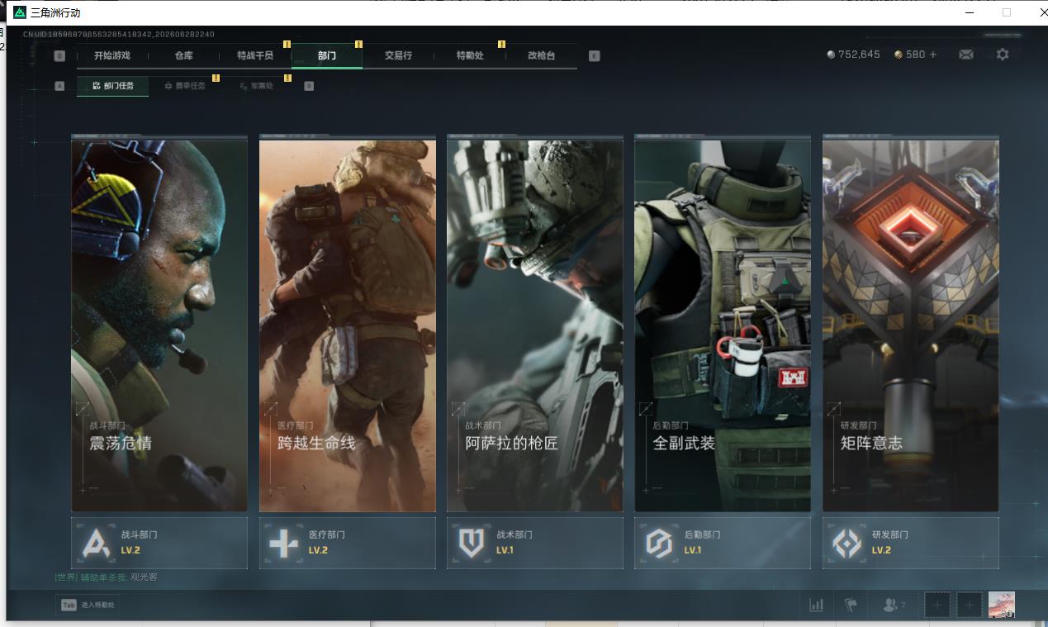Open the bar chart statistics icon
The image size is (1048, 627).
817,606
